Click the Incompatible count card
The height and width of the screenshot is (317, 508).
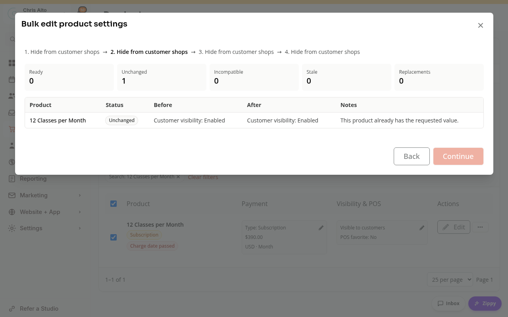click(x=254, y=77)
